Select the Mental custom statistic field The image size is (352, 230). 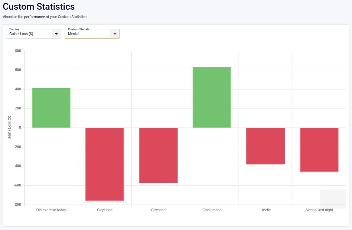[88, 34]
